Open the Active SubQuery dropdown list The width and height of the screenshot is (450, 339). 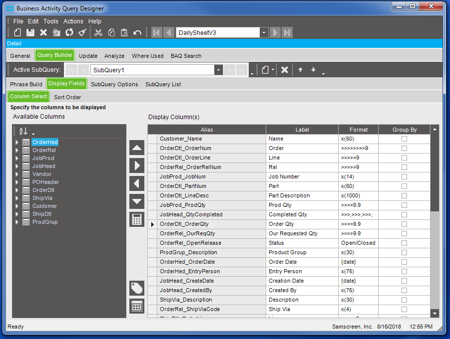click(x=218, y=70)
